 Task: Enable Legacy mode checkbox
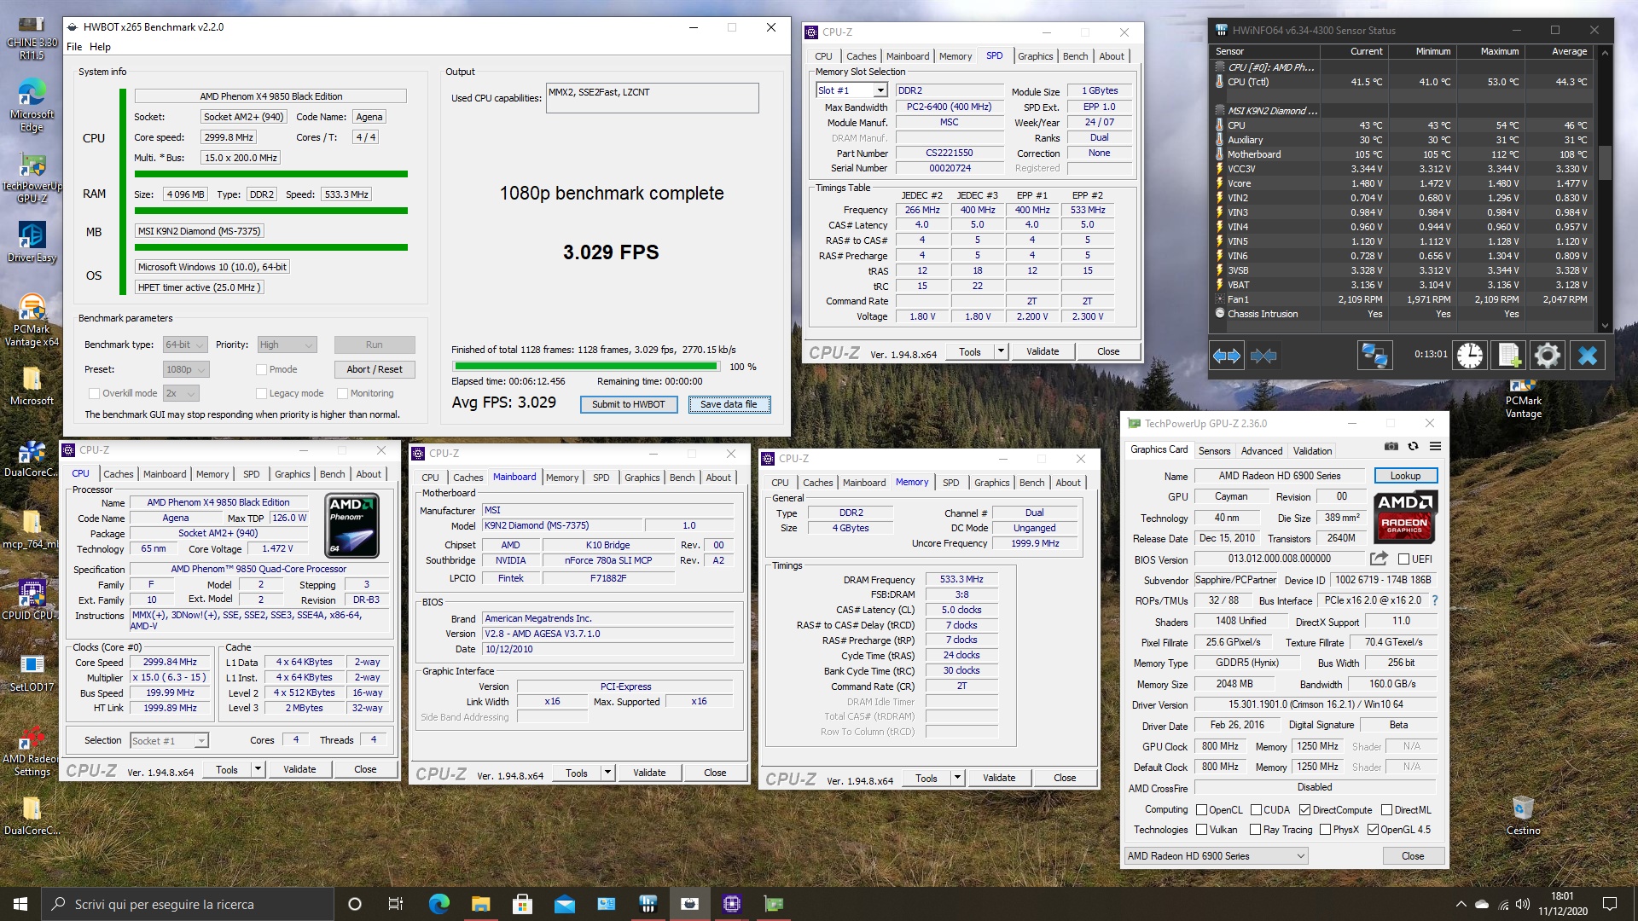[262, 393]
